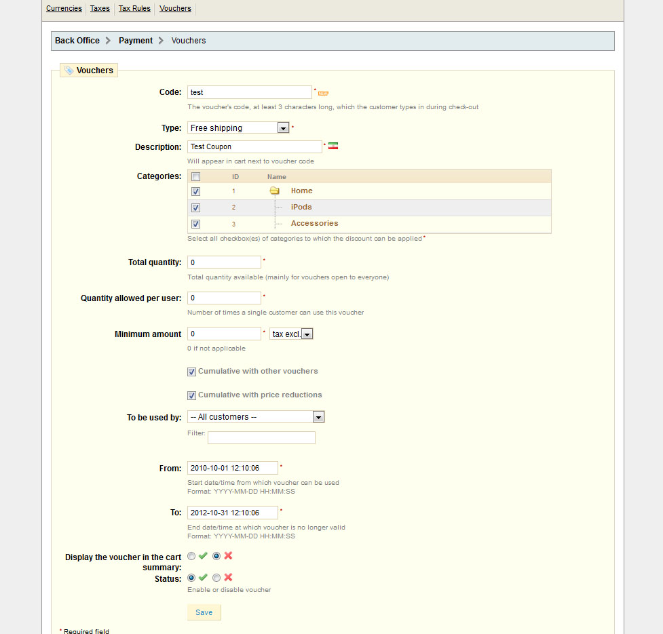The width and height of the screenshot is (663, 634).
Task: Click the Home category name
Action: point(301,191)
